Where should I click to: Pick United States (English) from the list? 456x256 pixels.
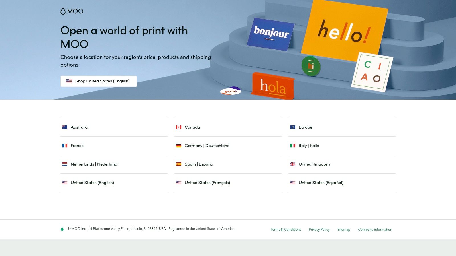pyautogui.click(x=92, y=183)
